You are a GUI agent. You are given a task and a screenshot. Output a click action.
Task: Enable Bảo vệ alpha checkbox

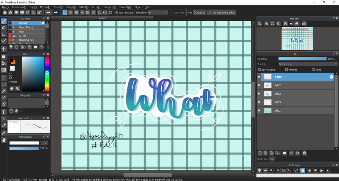(x=260, y=70)
